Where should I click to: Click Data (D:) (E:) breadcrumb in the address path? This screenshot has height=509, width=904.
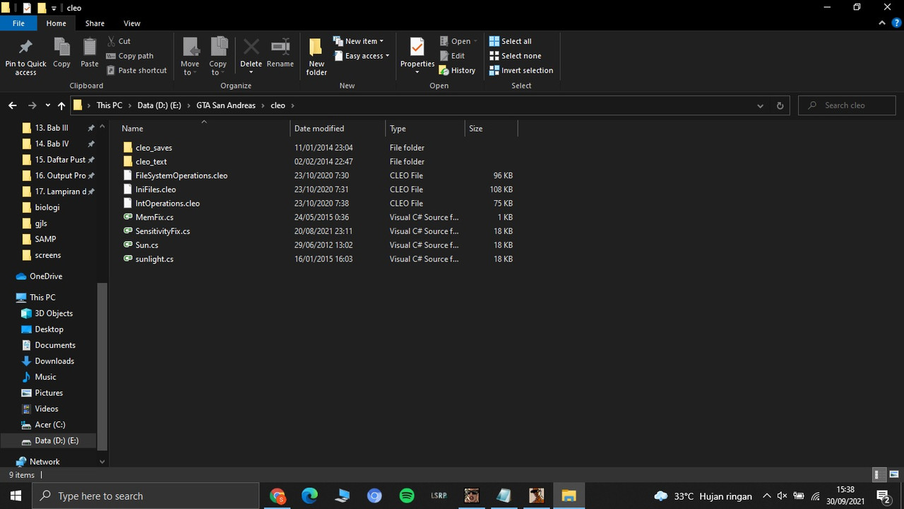(x=159, y=105)
